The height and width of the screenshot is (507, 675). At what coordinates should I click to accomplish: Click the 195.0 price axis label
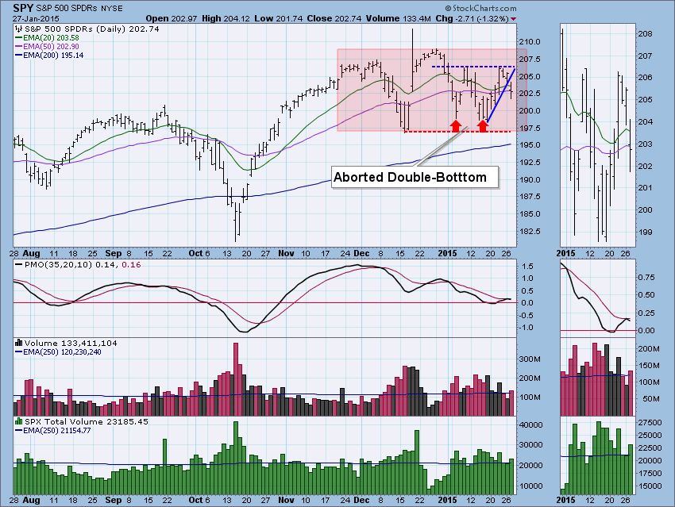click(x=530, y=145)
